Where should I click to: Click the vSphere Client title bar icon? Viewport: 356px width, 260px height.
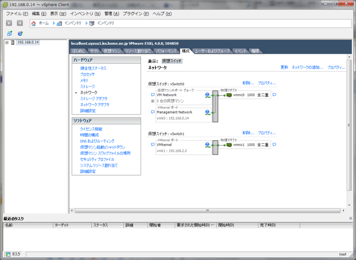(5, 4)
